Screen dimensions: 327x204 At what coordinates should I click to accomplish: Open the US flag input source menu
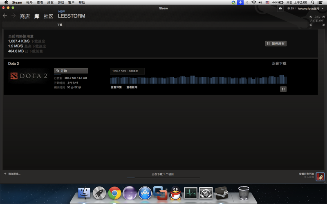click(267, 2)
